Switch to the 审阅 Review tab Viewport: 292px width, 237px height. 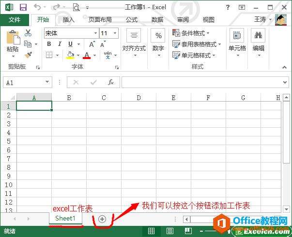tap(183, 20)
